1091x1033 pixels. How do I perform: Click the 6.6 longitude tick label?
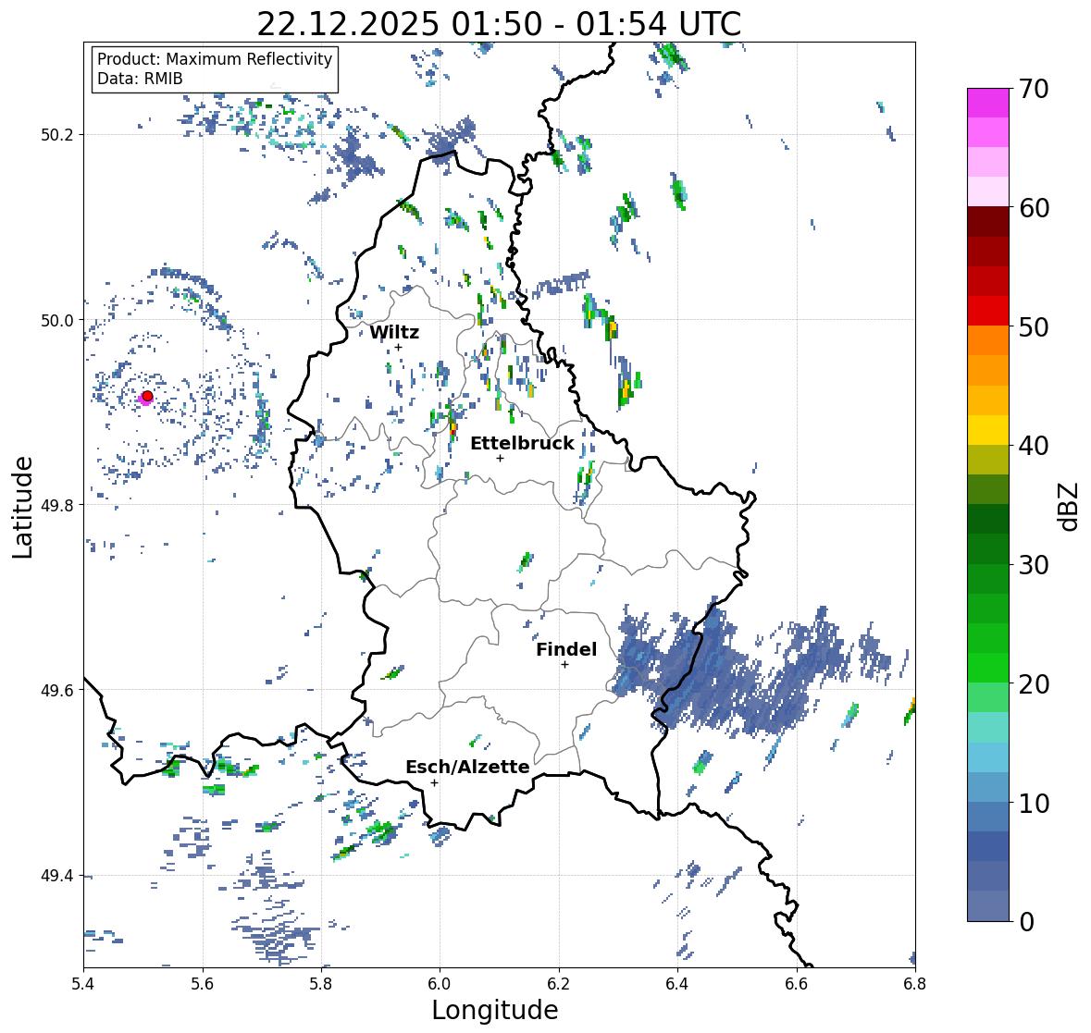click(x=797, y=984)
